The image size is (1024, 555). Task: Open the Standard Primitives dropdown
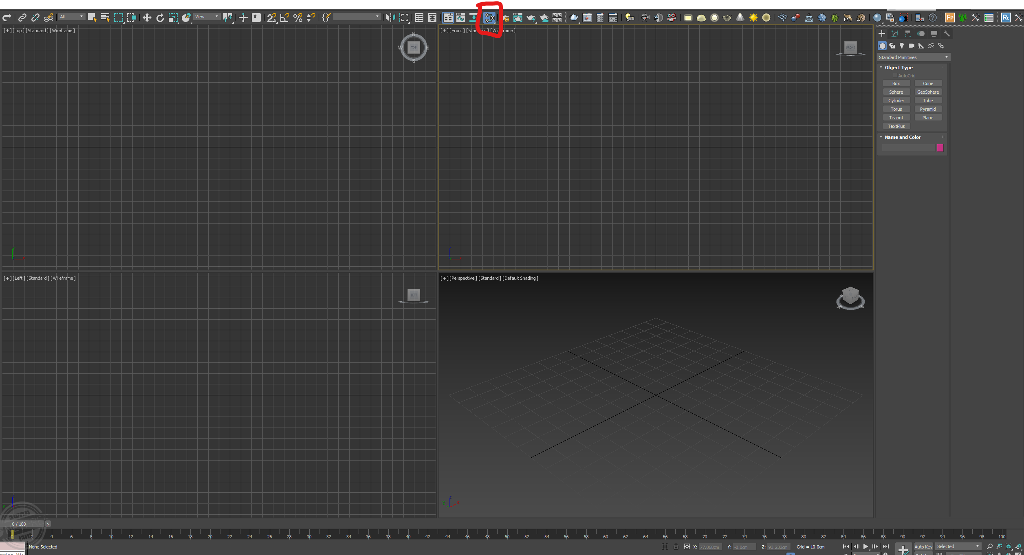pyautogui.click(x=913, y=57)
